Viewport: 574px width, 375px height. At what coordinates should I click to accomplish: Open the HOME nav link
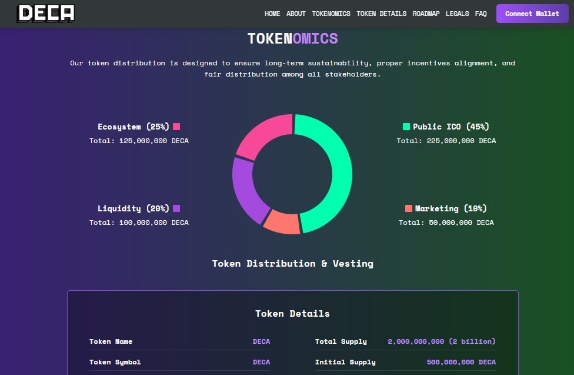pos(272,14)
